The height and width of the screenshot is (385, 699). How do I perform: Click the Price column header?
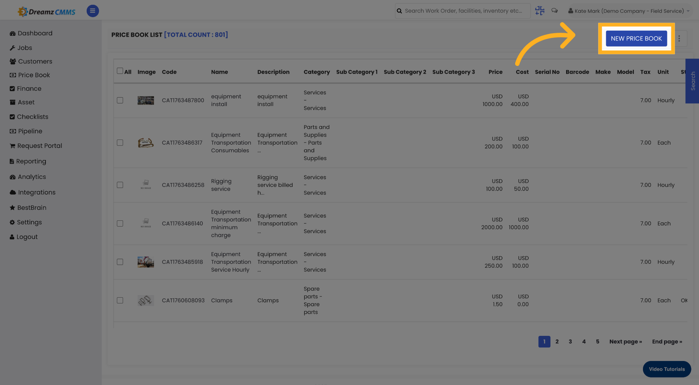(495, 72)
